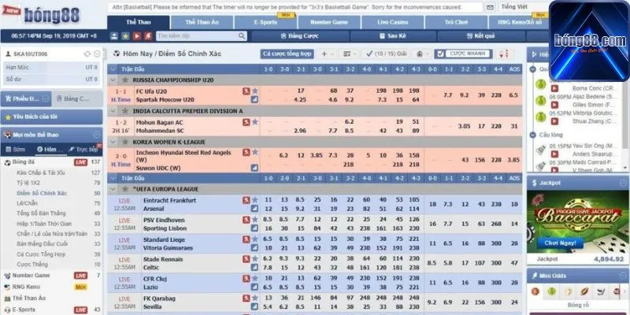This screenshot has width=630, height=315.
Task: Select 1-0 odds 11 for Eintracht Frankfurt
Action: pyautogui.click(x=269, y=200)
